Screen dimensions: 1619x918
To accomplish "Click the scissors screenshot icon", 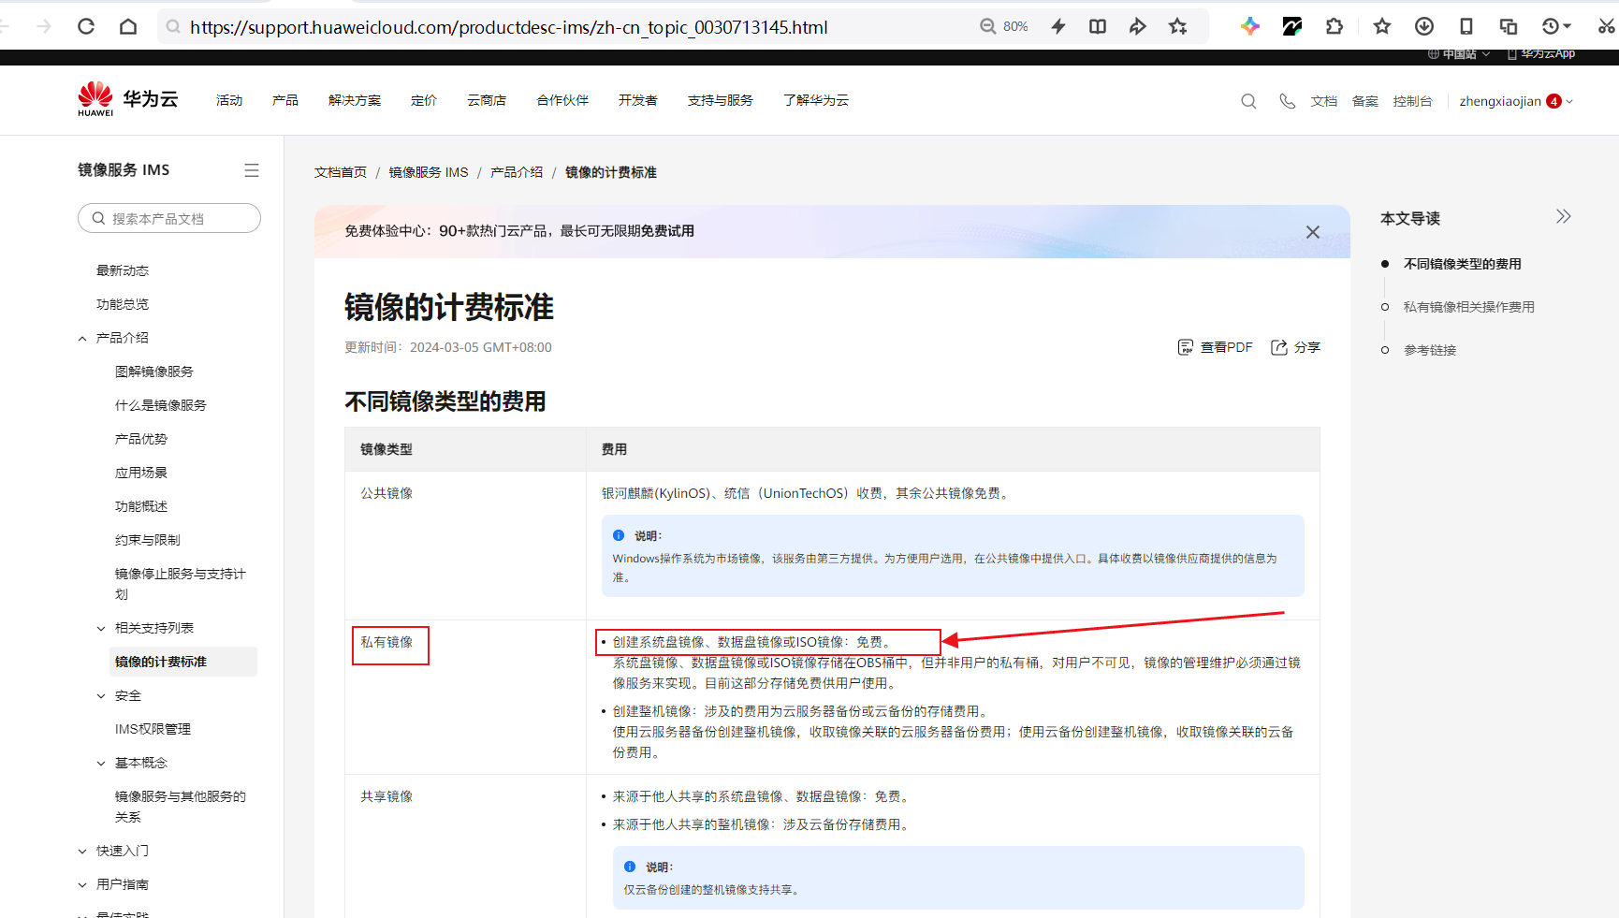I will (1607, 26).
